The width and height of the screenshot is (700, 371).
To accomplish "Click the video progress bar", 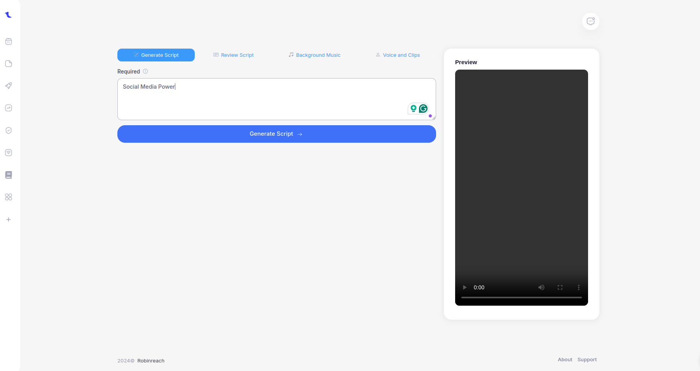I will coord(521,297).
